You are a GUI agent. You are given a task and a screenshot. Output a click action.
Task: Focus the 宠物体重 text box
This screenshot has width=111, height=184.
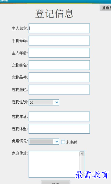[x=59, y=129]
